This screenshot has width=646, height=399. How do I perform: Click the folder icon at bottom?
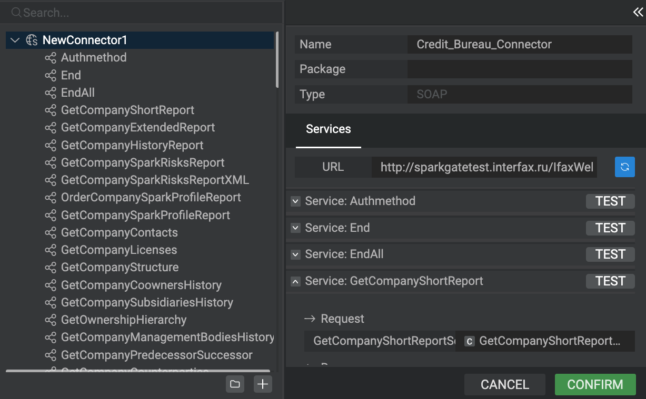click(235, 384)
